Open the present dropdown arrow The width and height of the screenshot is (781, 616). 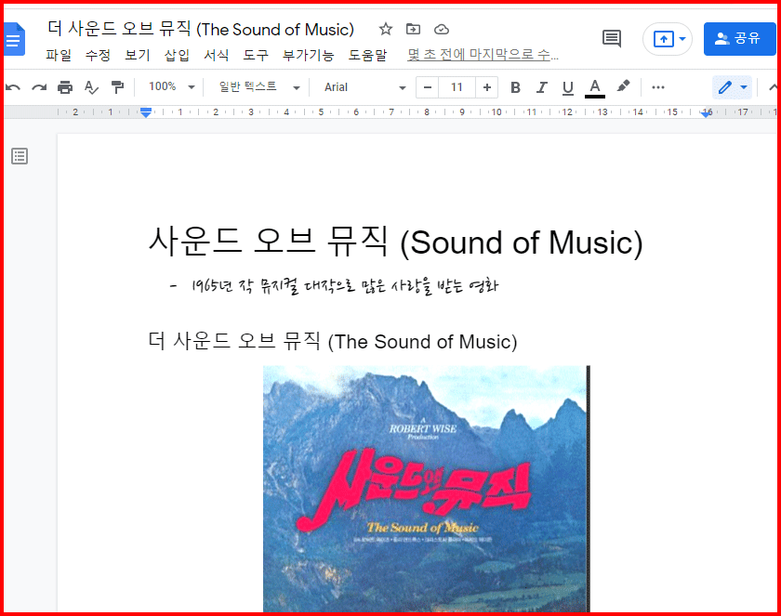(682, 39)
